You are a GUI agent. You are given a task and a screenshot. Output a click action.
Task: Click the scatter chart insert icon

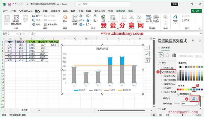[x=88, y=24]
